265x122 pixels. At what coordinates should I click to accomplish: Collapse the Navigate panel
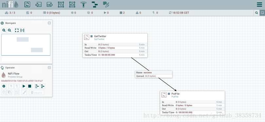[x=49, y=23]
